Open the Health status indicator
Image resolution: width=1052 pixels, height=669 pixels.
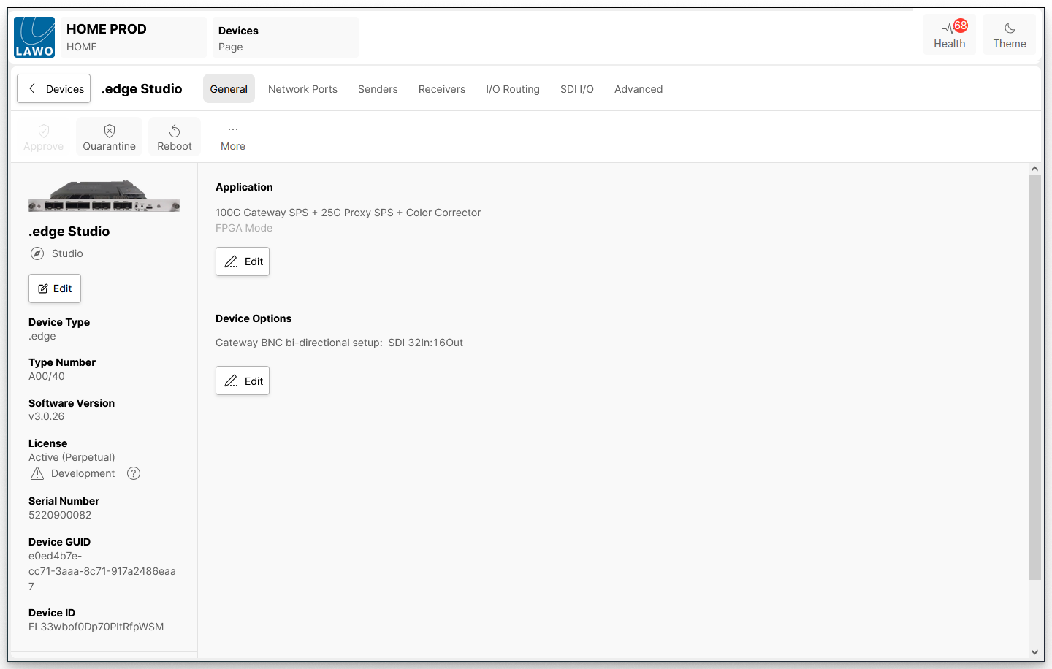click(x=949, y=35)
